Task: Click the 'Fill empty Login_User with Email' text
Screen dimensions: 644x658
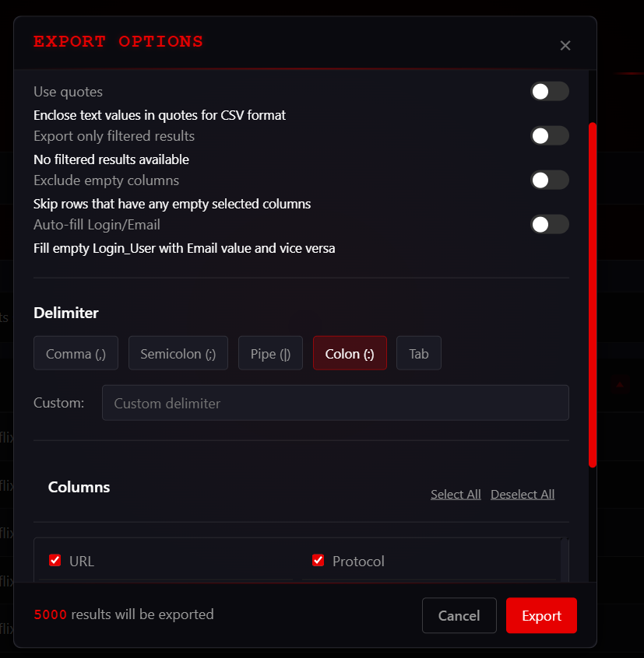Action: click(185, 248)
